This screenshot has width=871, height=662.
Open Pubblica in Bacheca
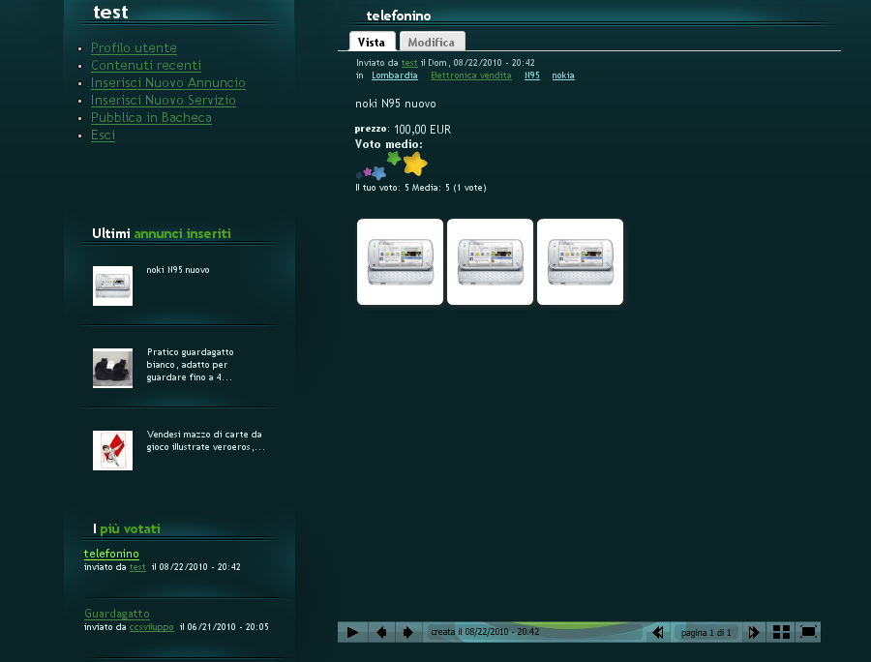[151, 118]
